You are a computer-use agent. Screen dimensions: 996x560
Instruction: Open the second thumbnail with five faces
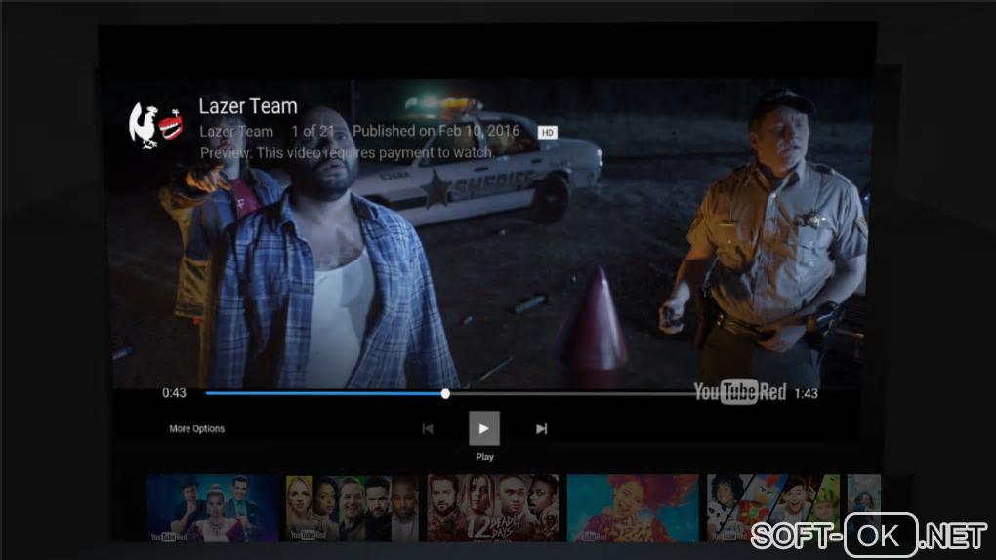(353, 508)
